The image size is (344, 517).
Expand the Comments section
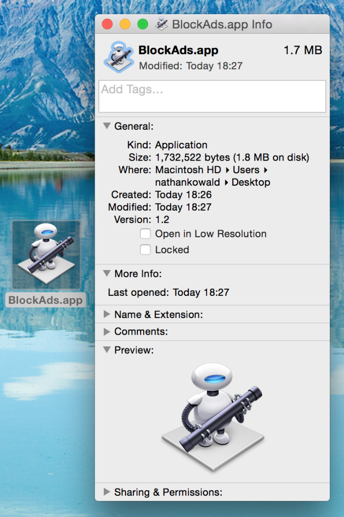pos(107,331)
